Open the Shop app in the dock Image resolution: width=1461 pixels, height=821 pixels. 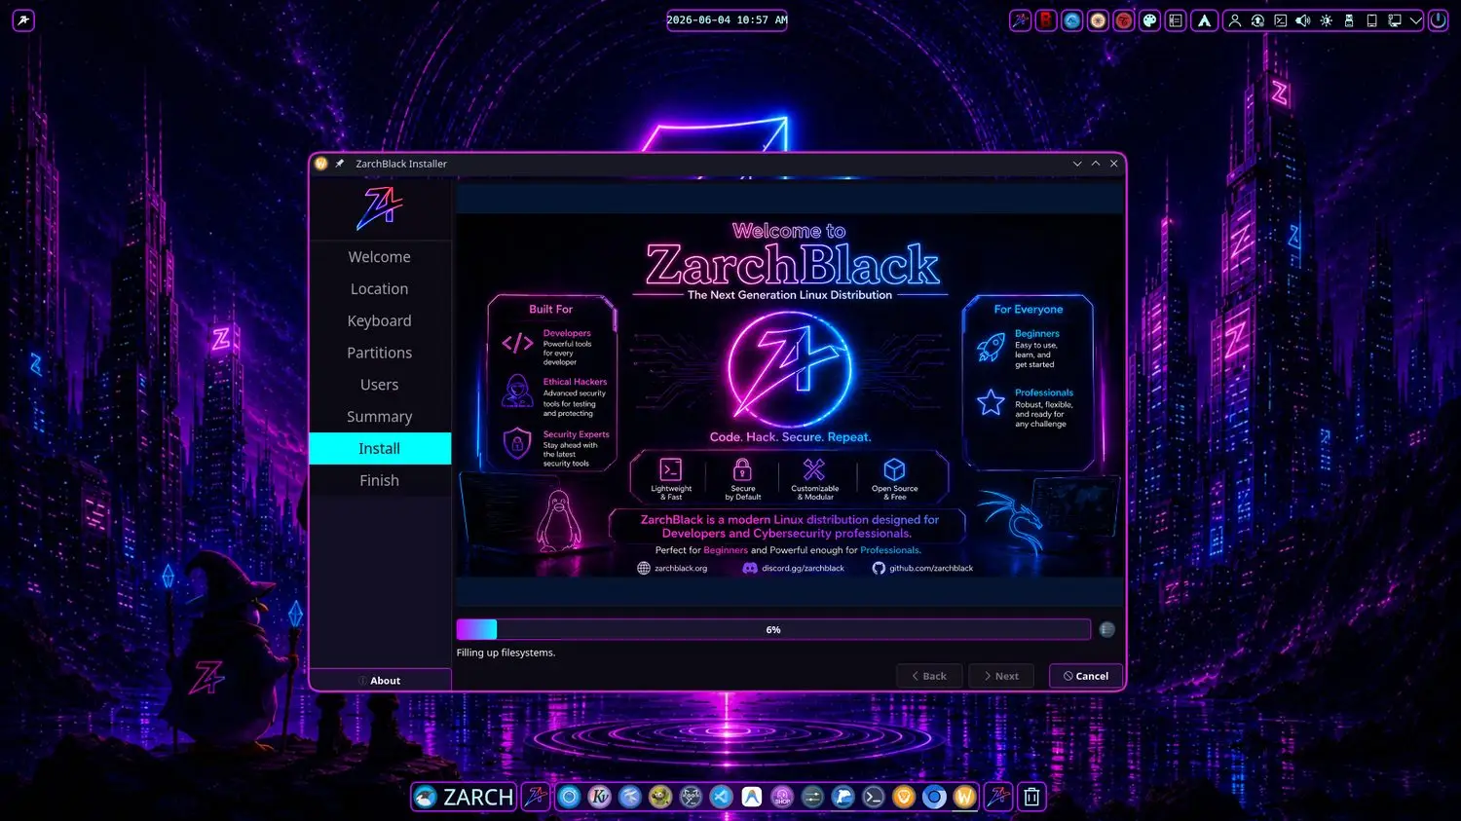point(782,797)
